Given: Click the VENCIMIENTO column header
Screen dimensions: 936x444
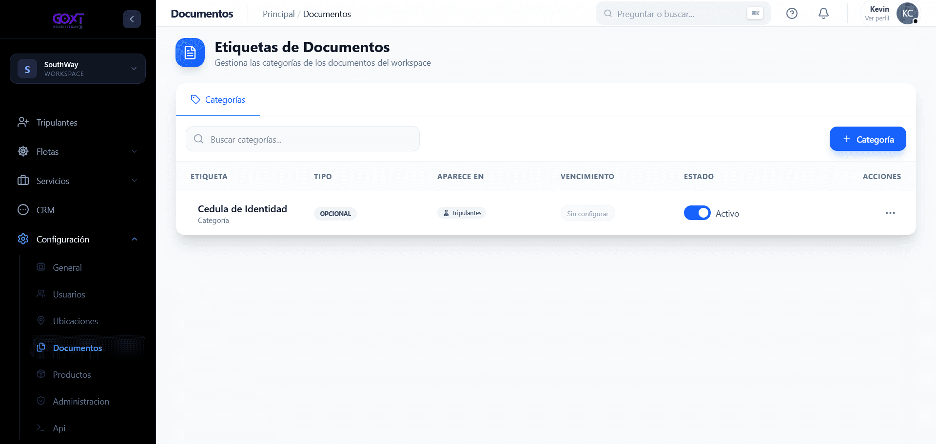Looking at the screenshot, I should [x=587, y=176].
